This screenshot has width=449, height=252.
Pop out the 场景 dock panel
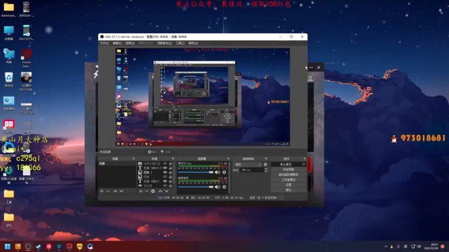click(x=134, y=158)
